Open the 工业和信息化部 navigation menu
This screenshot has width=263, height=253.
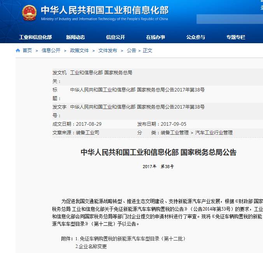[x=35, y=37]
